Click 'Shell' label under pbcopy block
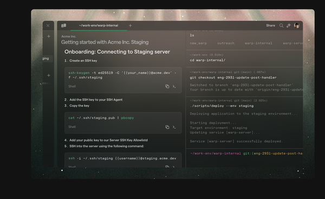 72,127
